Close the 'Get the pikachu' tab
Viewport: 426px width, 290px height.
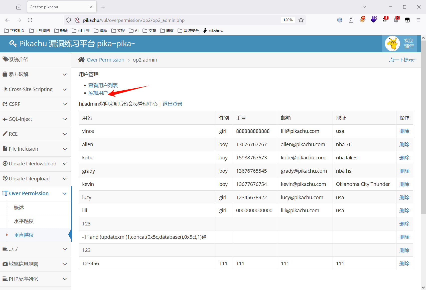91,7
